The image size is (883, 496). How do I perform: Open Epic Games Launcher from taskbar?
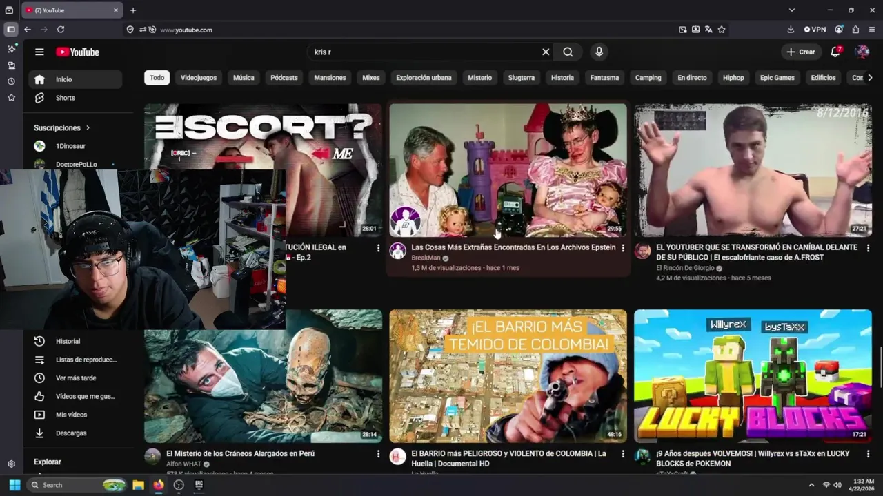pyautogui.click(x=199, y=485)
